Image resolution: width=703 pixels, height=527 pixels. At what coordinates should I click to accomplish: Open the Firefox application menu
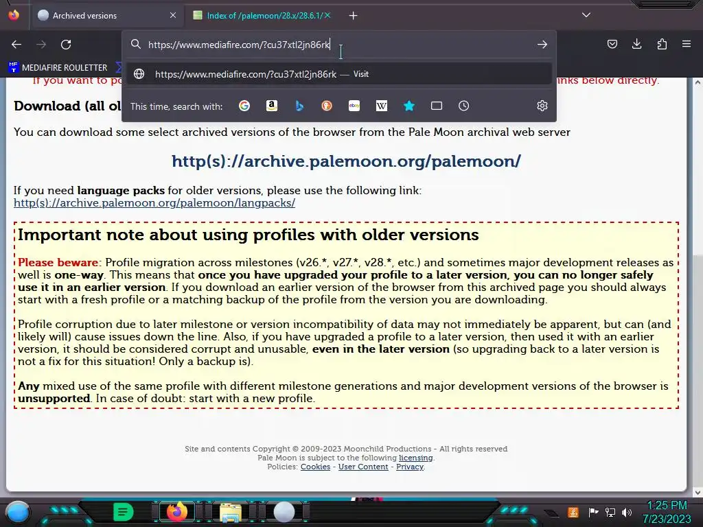click(x=687, y=44)
